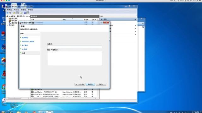
Task: Expand the 監視 node in the tree
Action: (x=8, y=25)
